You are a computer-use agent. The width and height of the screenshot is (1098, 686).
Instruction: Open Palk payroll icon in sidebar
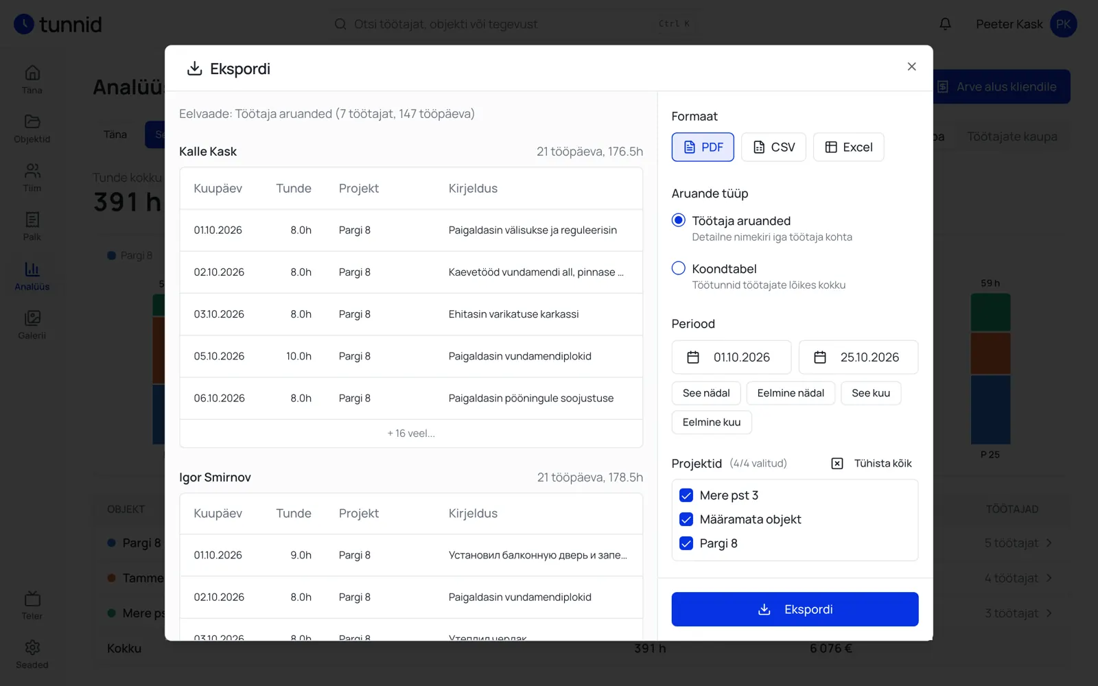(32, 220)
